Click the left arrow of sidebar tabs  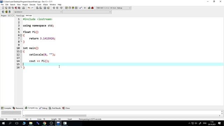(11, 15)
